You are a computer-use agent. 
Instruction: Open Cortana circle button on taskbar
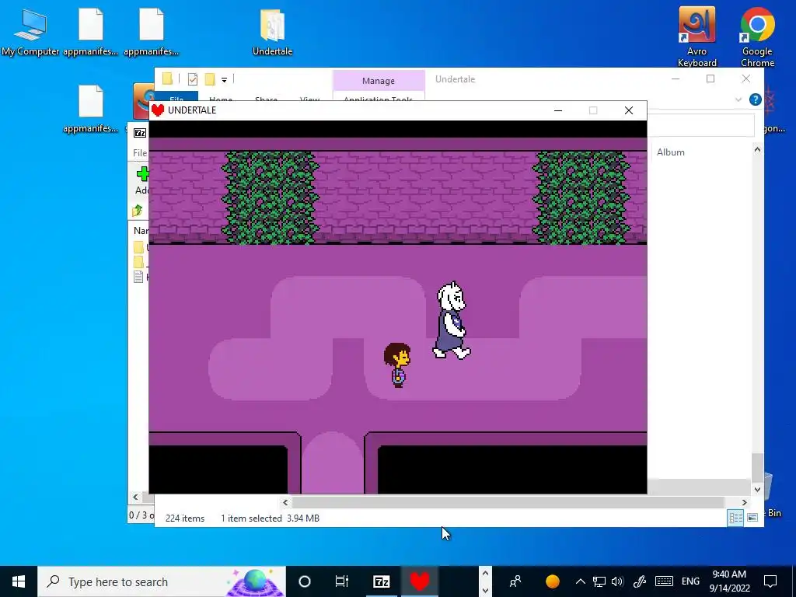(305, 581)
